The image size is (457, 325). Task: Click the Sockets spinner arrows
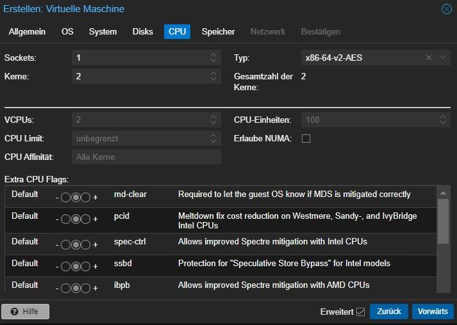213,58
